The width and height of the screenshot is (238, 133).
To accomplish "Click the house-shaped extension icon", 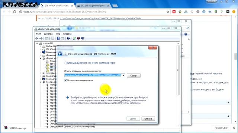I will point(180,11).
